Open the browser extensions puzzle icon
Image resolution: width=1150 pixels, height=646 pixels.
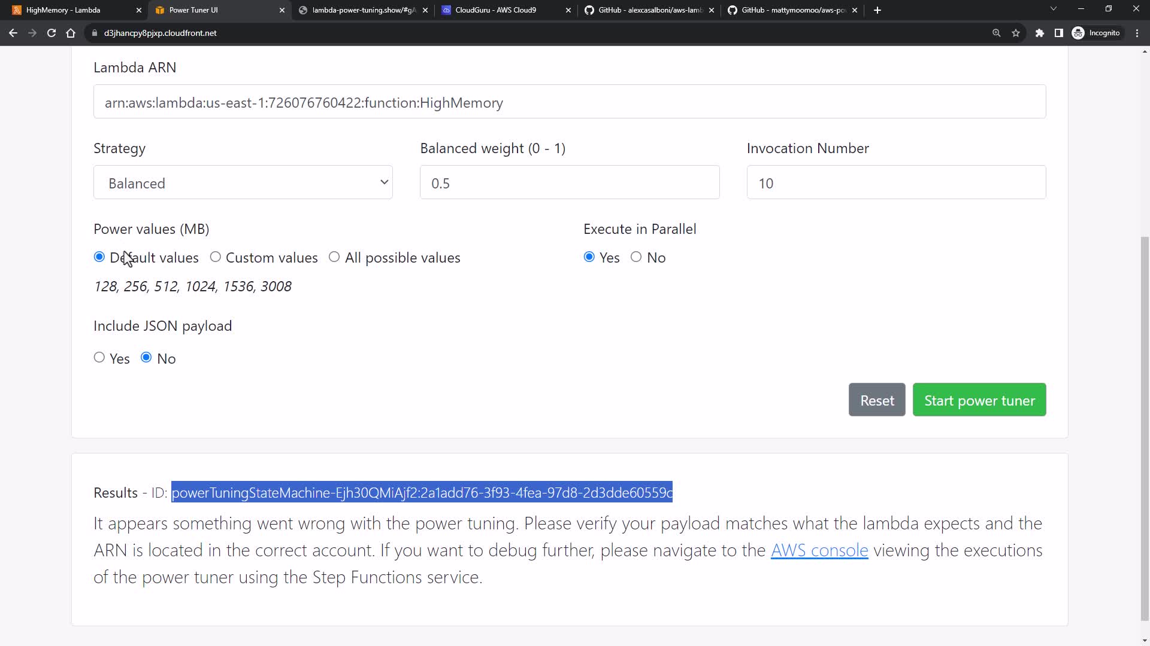point(1040,33)
